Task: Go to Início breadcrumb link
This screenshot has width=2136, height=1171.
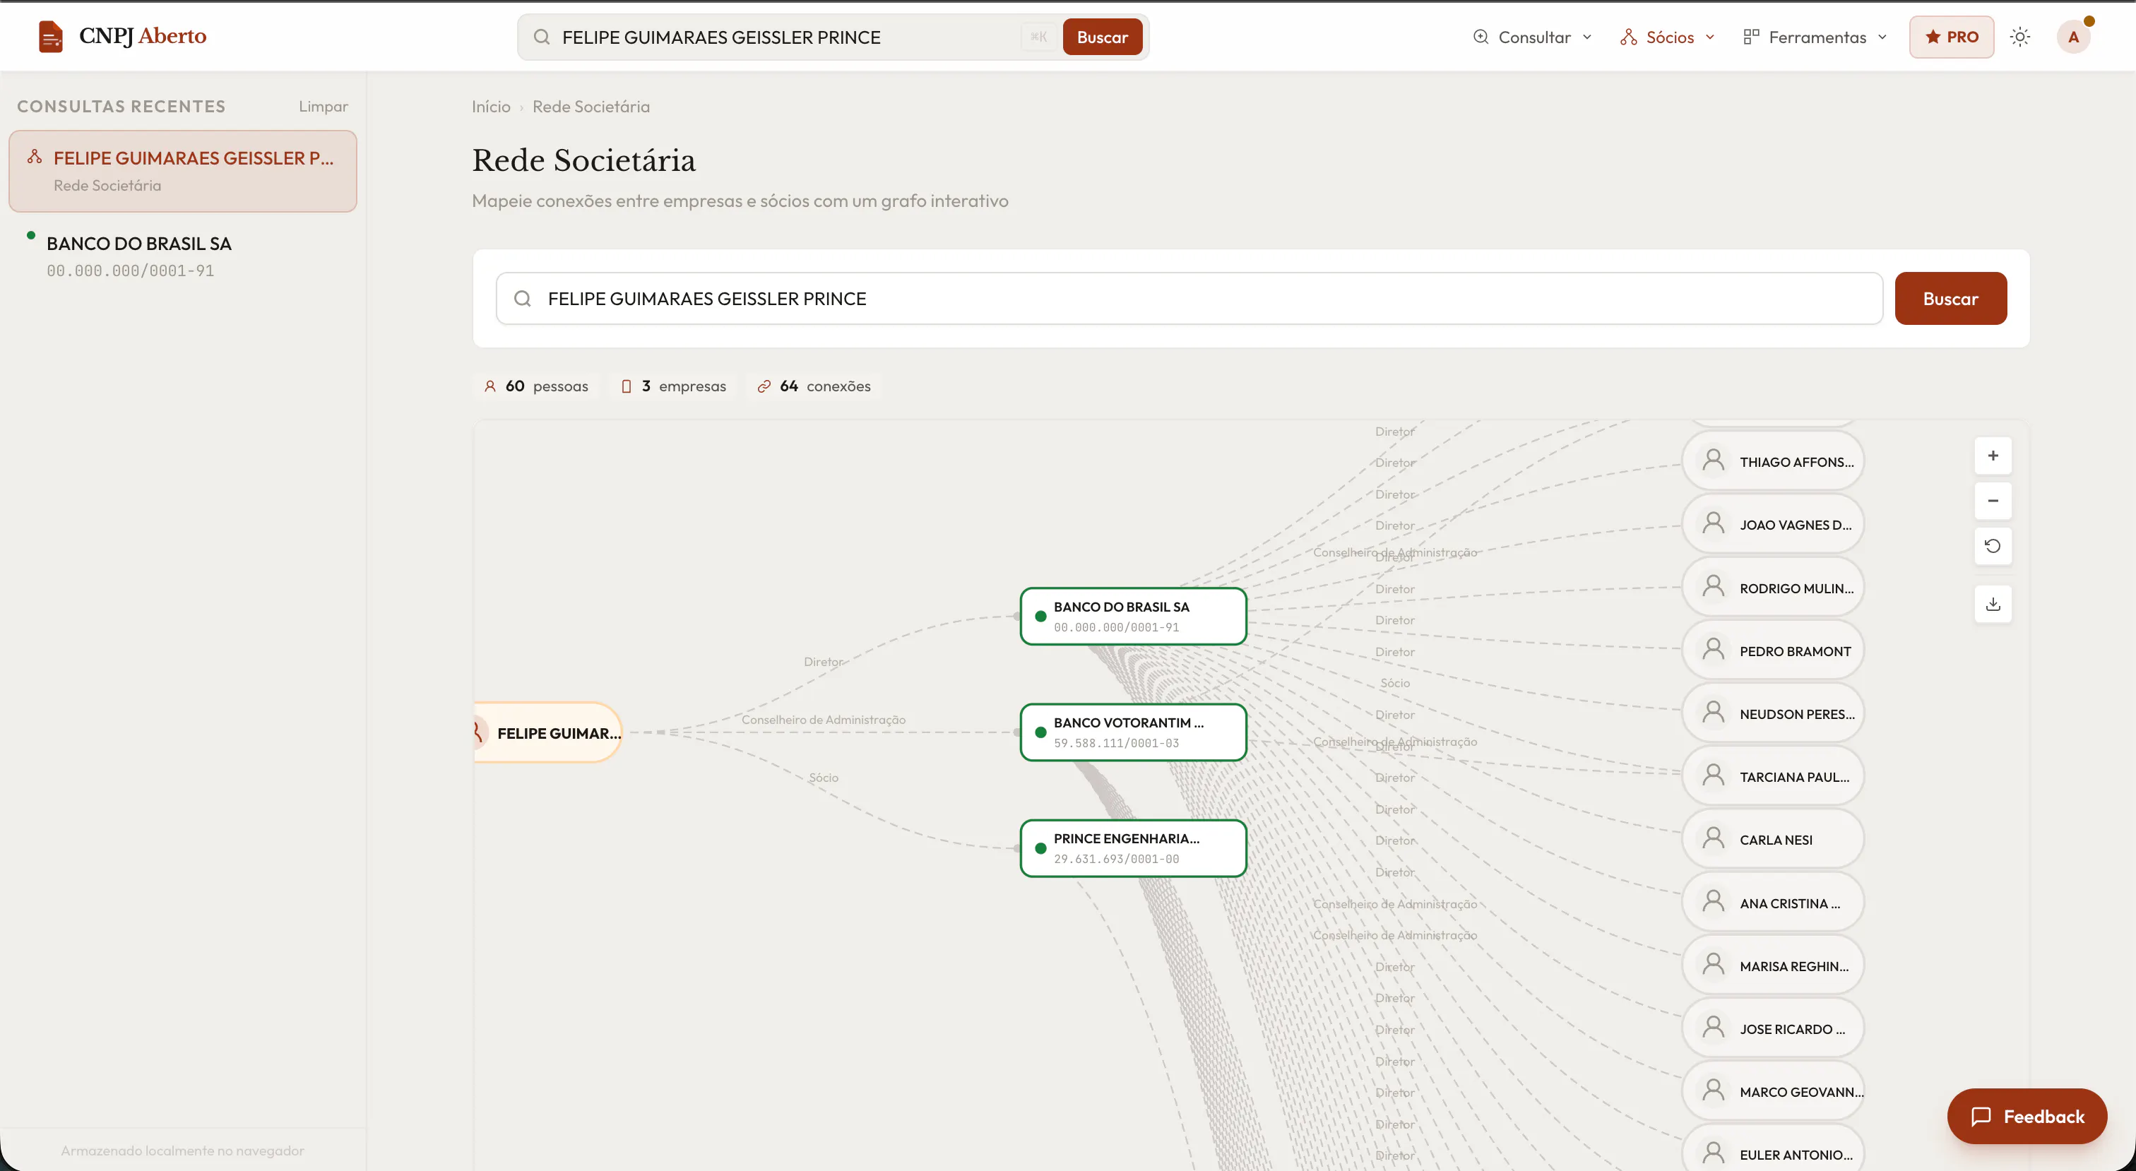Action: (x=491, y=106)
